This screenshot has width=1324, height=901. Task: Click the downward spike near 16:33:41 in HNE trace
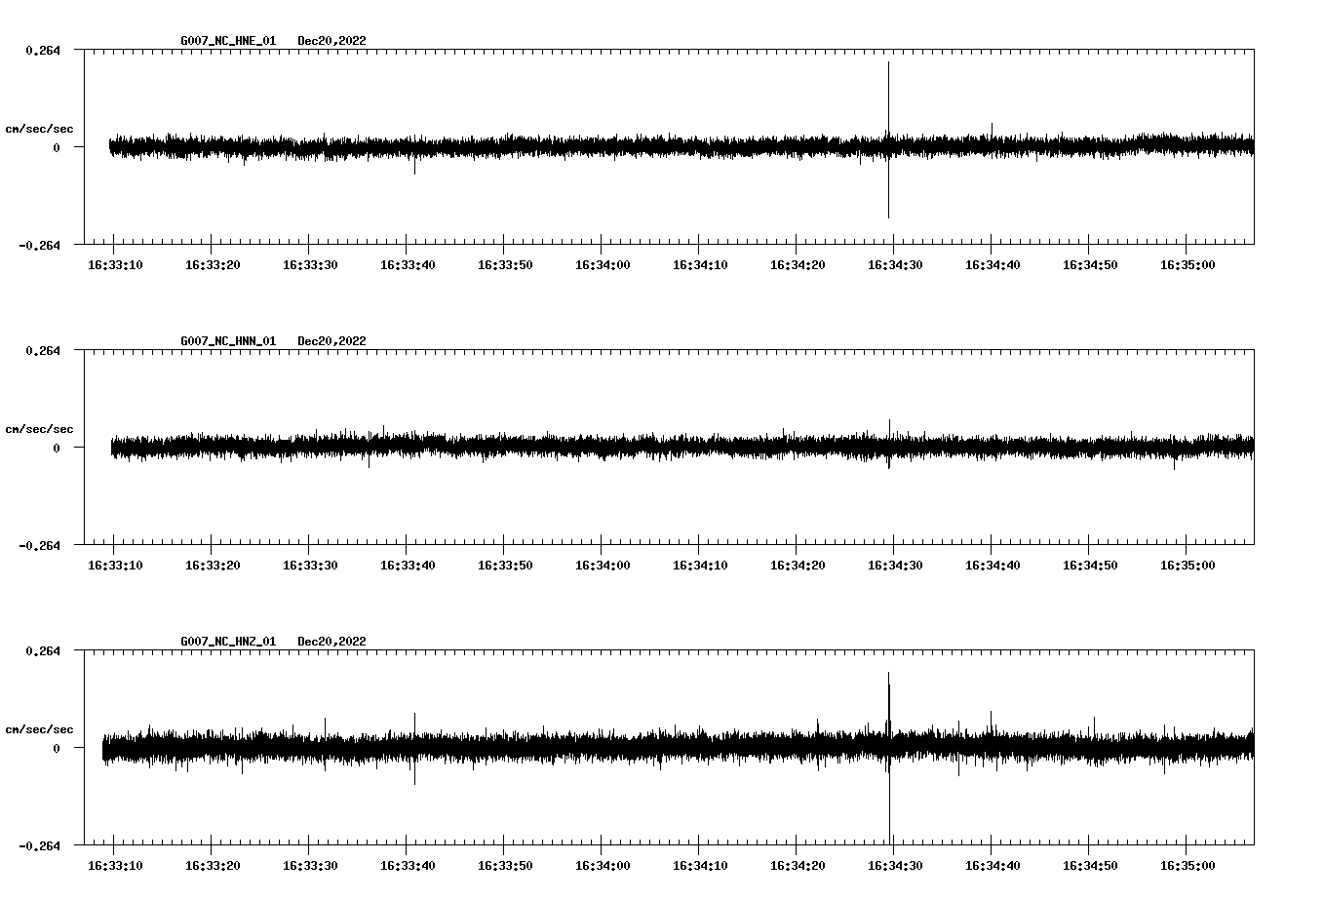tap(414, 166)
